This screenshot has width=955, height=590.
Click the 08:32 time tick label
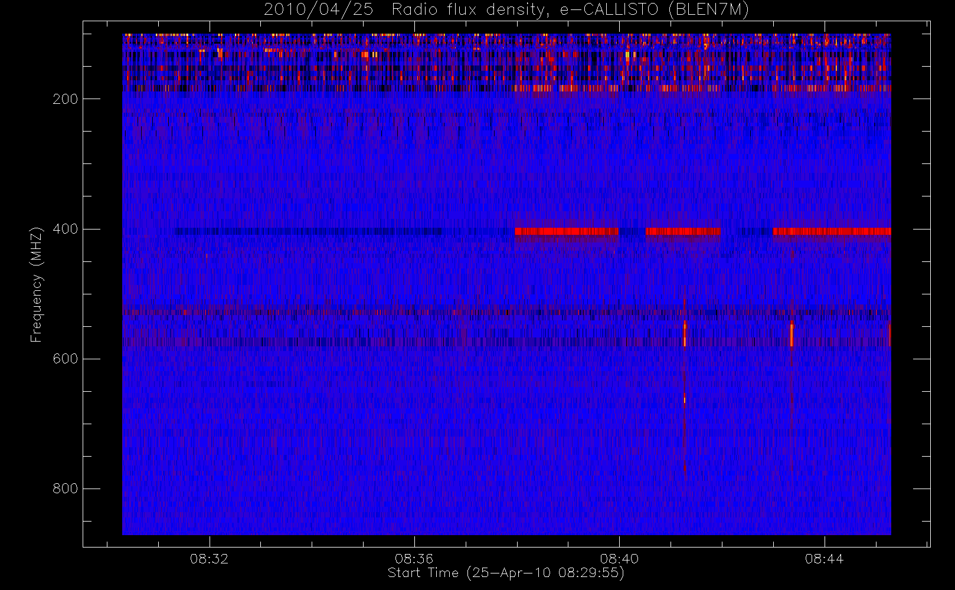click(209, 559)
